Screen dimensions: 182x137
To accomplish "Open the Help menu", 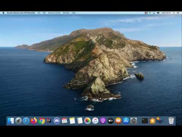I will pos(74,13).
